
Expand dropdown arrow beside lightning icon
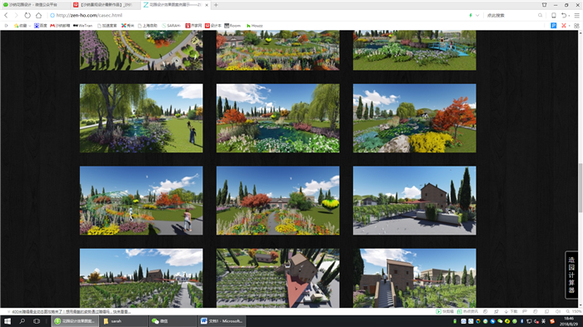477,15
